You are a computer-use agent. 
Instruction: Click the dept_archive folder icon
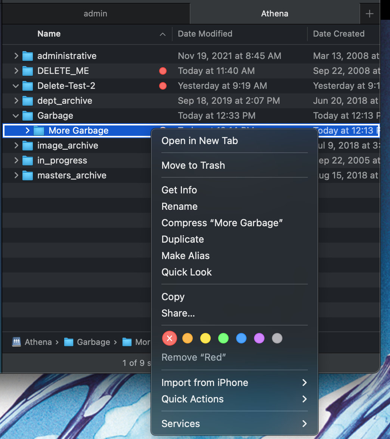click(28, 101)
